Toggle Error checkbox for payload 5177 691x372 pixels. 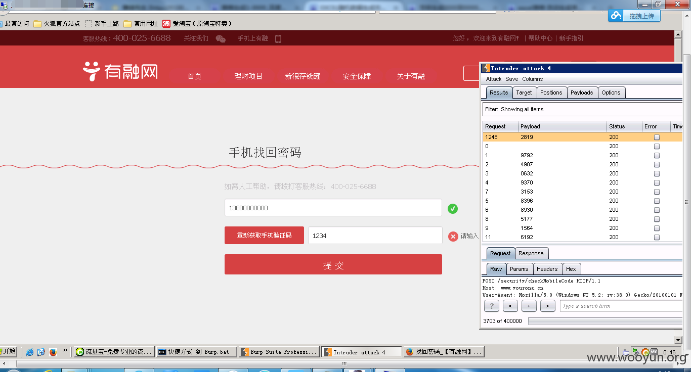(x=657, y=219)
